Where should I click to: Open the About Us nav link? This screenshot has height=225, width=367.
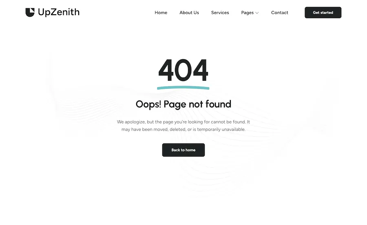189,13
